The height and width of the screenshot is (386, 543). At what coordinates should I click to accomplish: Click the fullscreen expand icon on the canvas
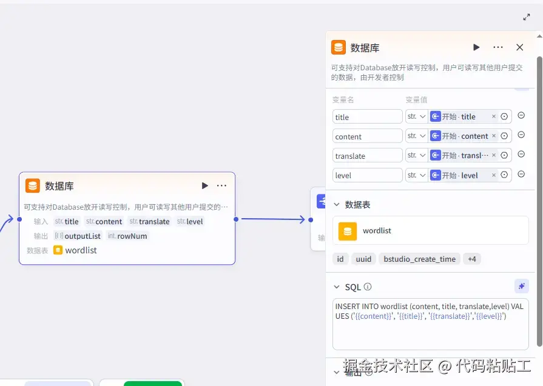[527, 17]
